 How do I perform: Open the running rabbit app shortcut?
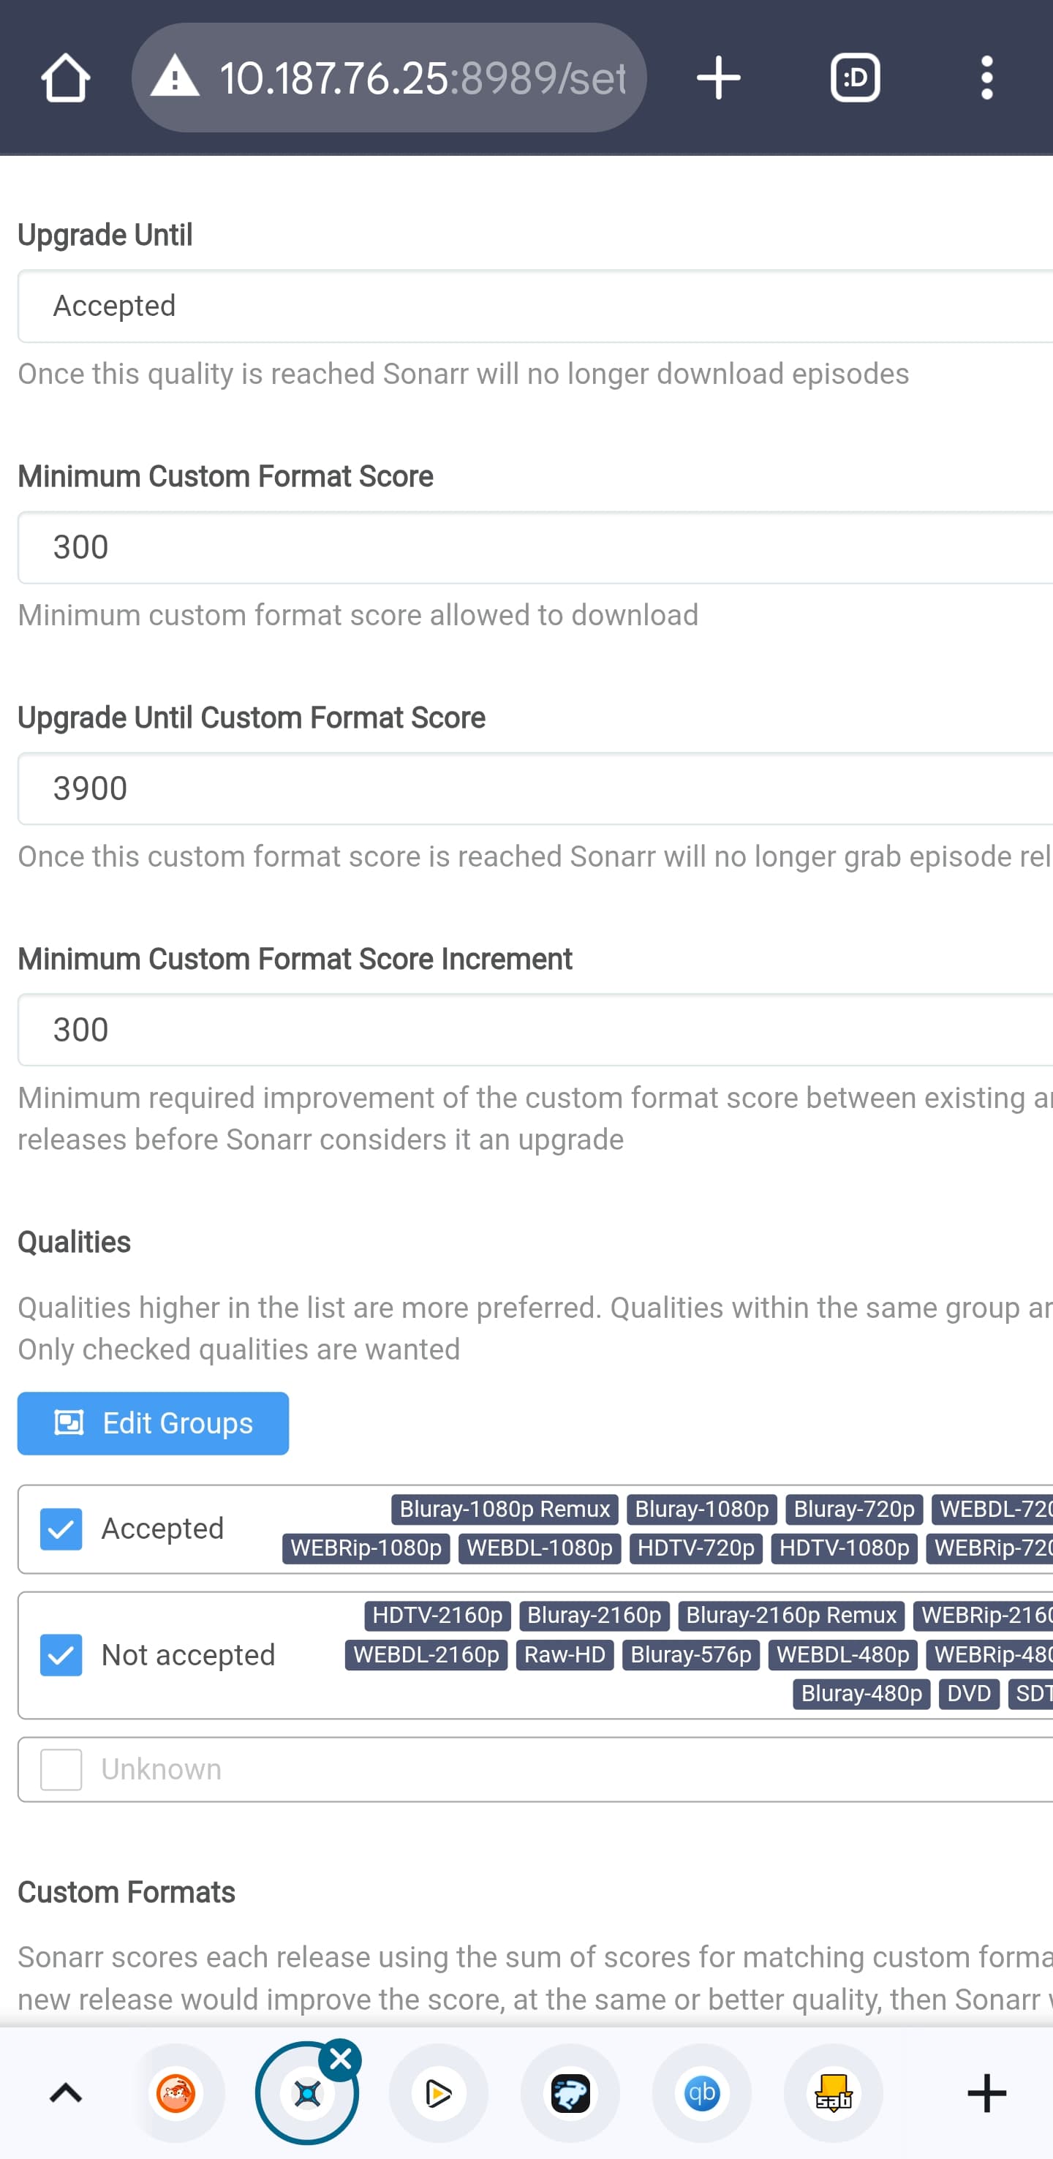tap(570, 2094)
